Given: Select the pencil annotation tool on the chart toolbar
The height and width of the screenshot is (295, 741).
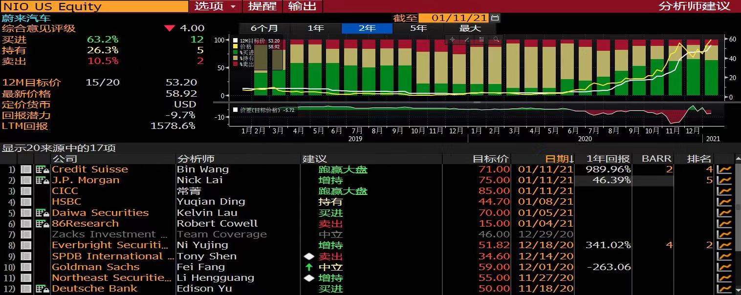Looking at the screenshot, I should [467, 40].
